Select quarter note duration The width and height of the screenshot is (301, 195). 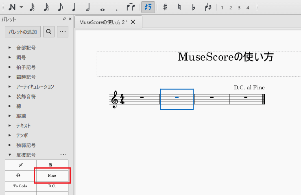[x=74, y=7]
